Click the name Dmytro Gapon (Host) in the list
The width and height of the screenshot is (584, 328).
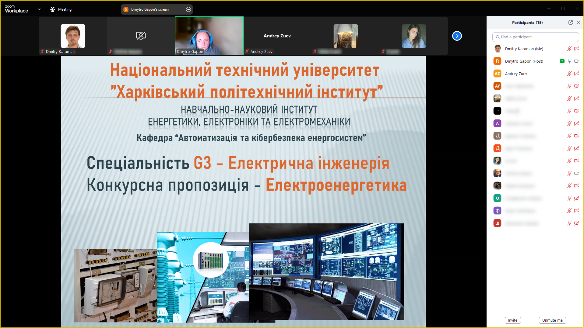tap(524, 61)
